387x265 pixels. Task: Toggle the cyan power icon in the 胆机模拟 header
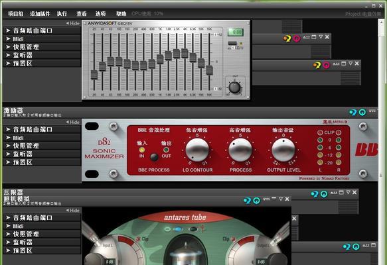(x=256, y=201)
